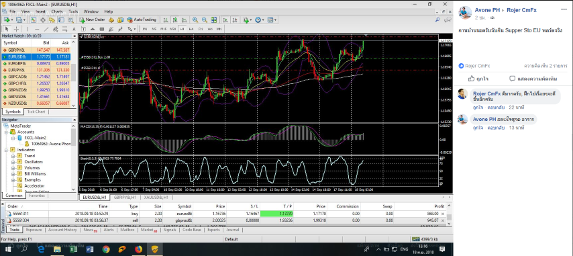Image resolution: width=573 pixels, height=256 pixels.
Task: Collapse the Indicators tree node
Action: [x=7, y=150]
